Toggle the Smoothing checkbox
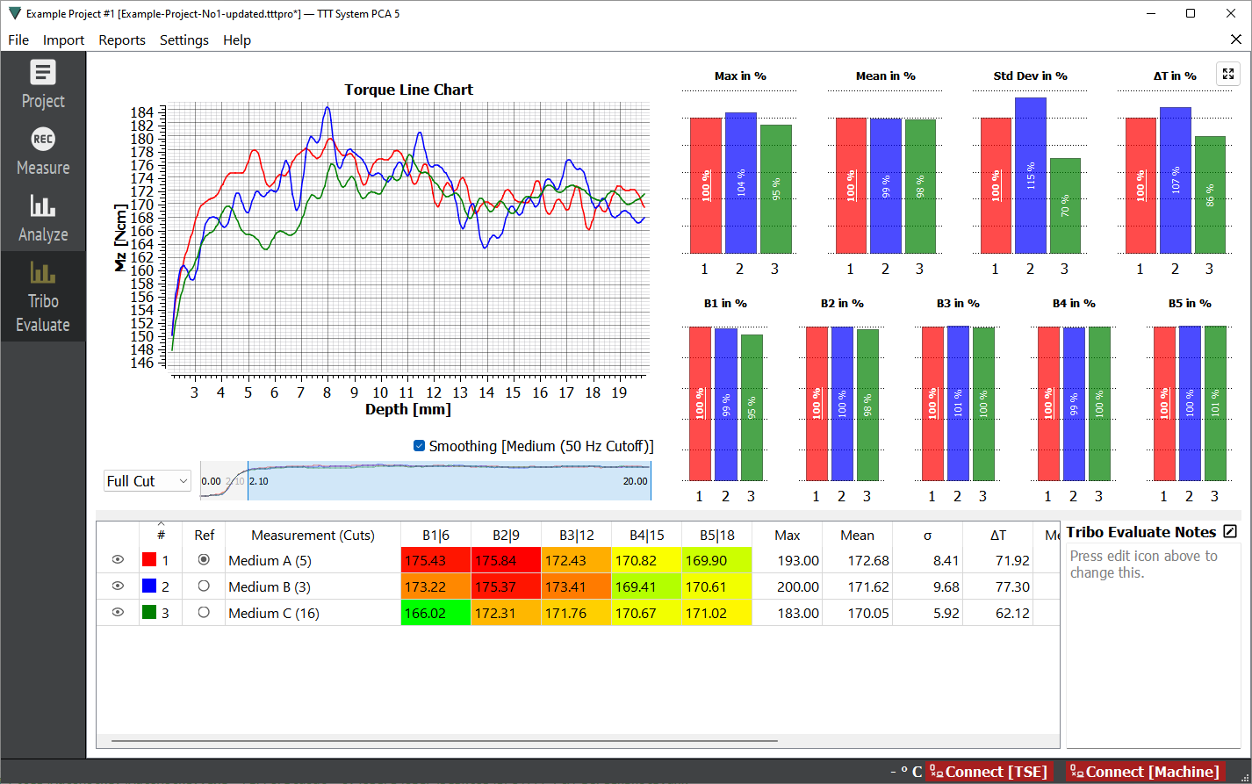Viewport: 1252px width, 784px height. pyautogui.click(x=419, y=446)
